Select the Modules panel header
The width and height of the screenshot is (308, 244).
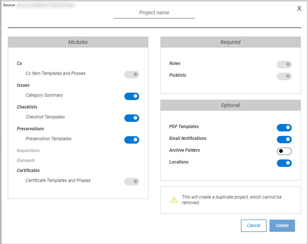click(x=78, y=42)
